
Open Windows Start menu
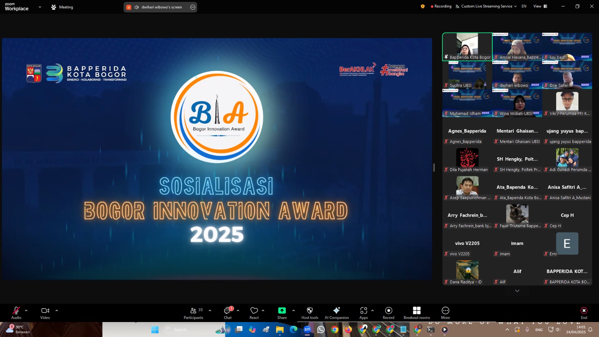155,330
